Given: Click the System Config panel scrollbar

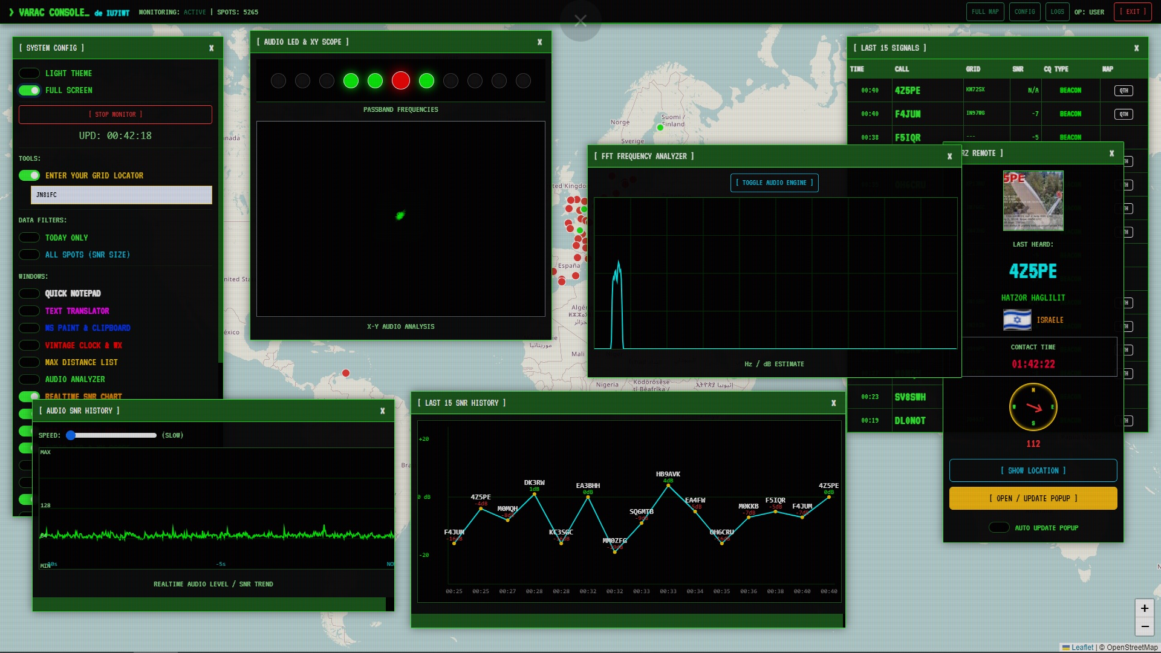Looking at the screenshot, I should click(x=220, y=212).
